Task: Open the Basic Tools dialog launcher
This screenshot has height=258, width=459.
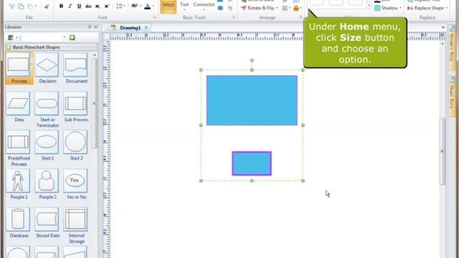Action: pos(233,17)
